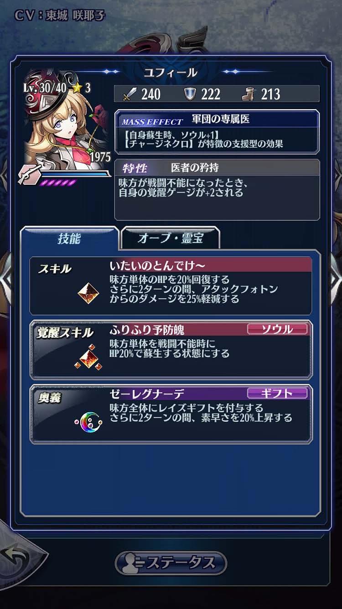The image size is (342, 609).
Task: Tap the orange diamond skill icon
Action: click(88, 293)
